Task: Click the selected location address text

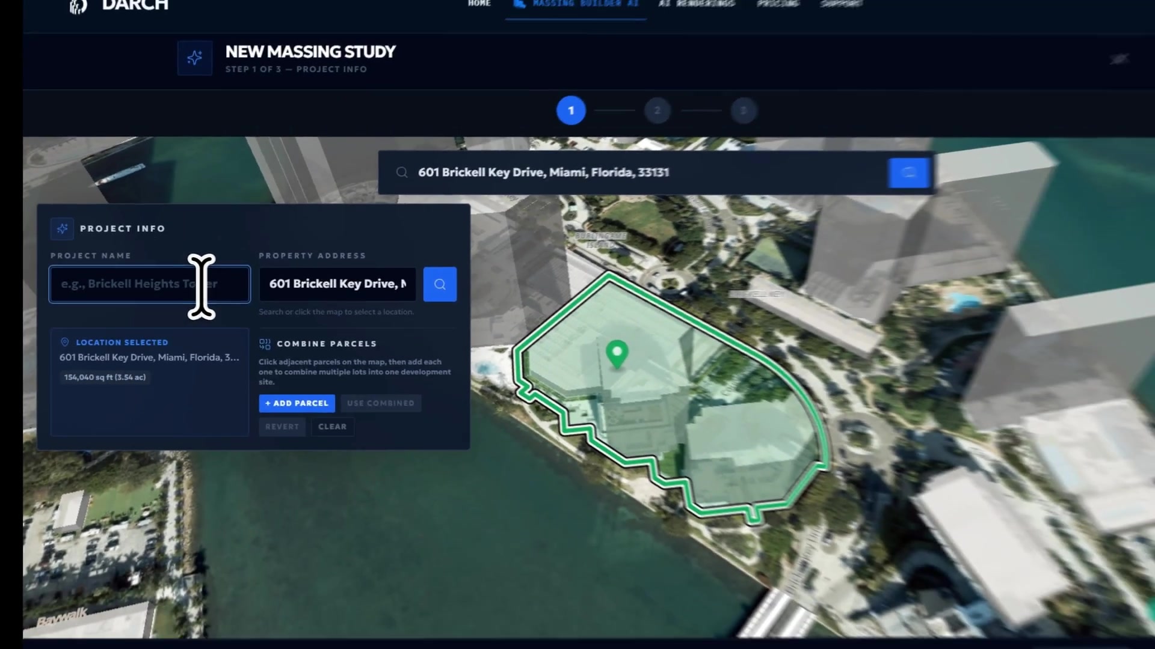Action: [x=149, y=358]
